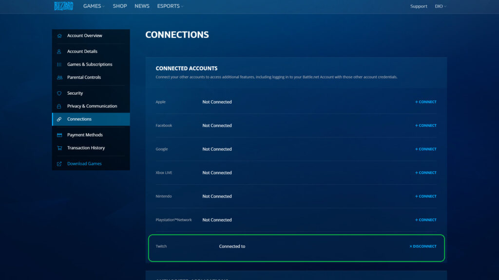Open Games & Subscriptions via its list icon
This screenshot has width=499, height=280.
click(59, 64)
